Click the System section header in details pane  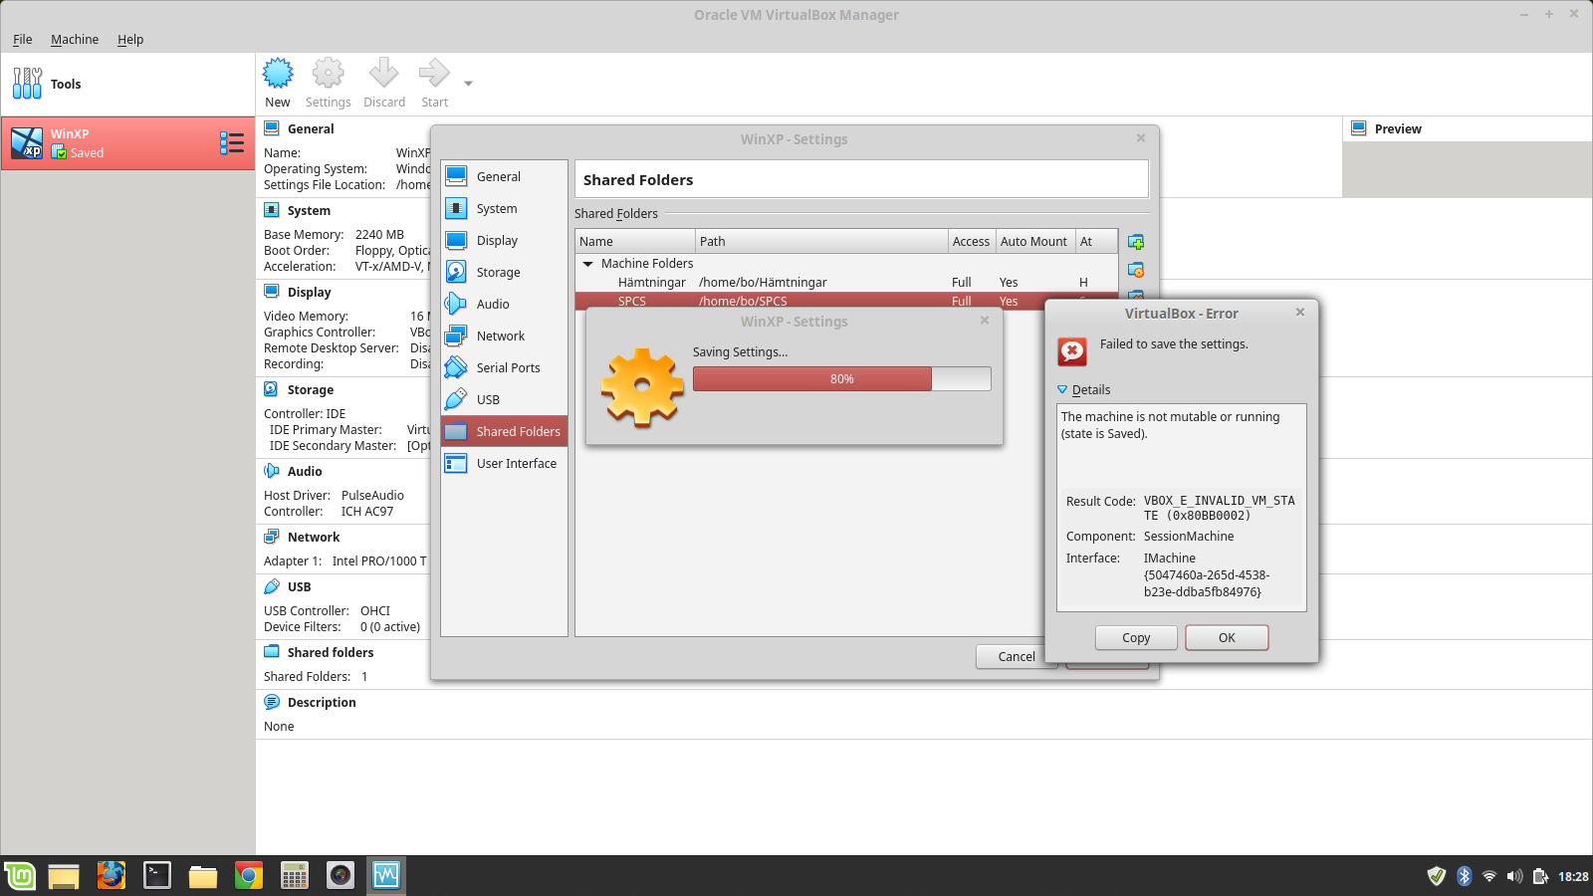[309, 211]
